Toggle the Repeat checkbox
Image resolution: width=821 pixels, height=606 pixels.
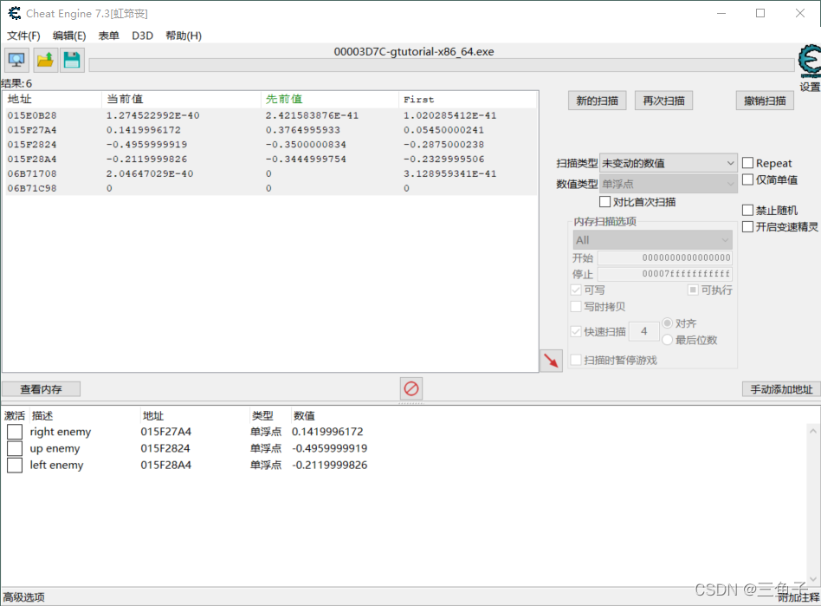747,163
